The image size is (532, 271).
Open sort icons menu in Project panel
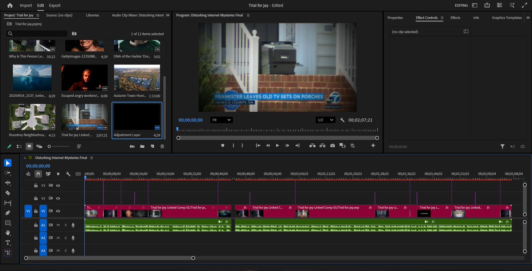79,146
